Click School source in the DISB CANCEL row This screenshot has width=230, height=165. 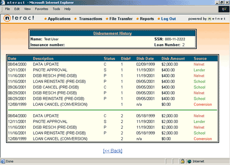tap(200, 87)
